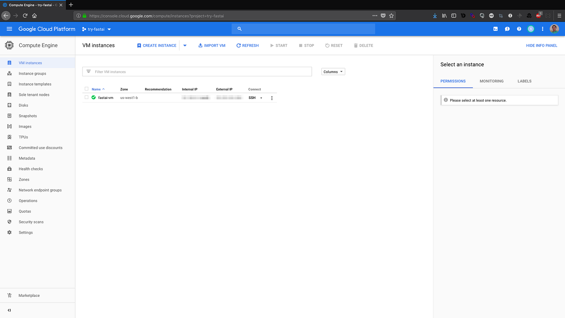
Task: Click Hide Info Panel
Action: [x=542, y=46]
